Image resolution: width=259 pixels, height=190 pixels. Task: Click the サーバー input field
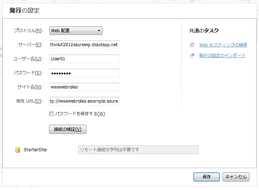[84, 45]
